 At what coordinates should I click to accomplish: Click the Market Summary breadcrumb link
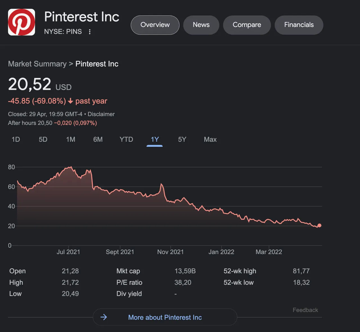click(37, 64)
